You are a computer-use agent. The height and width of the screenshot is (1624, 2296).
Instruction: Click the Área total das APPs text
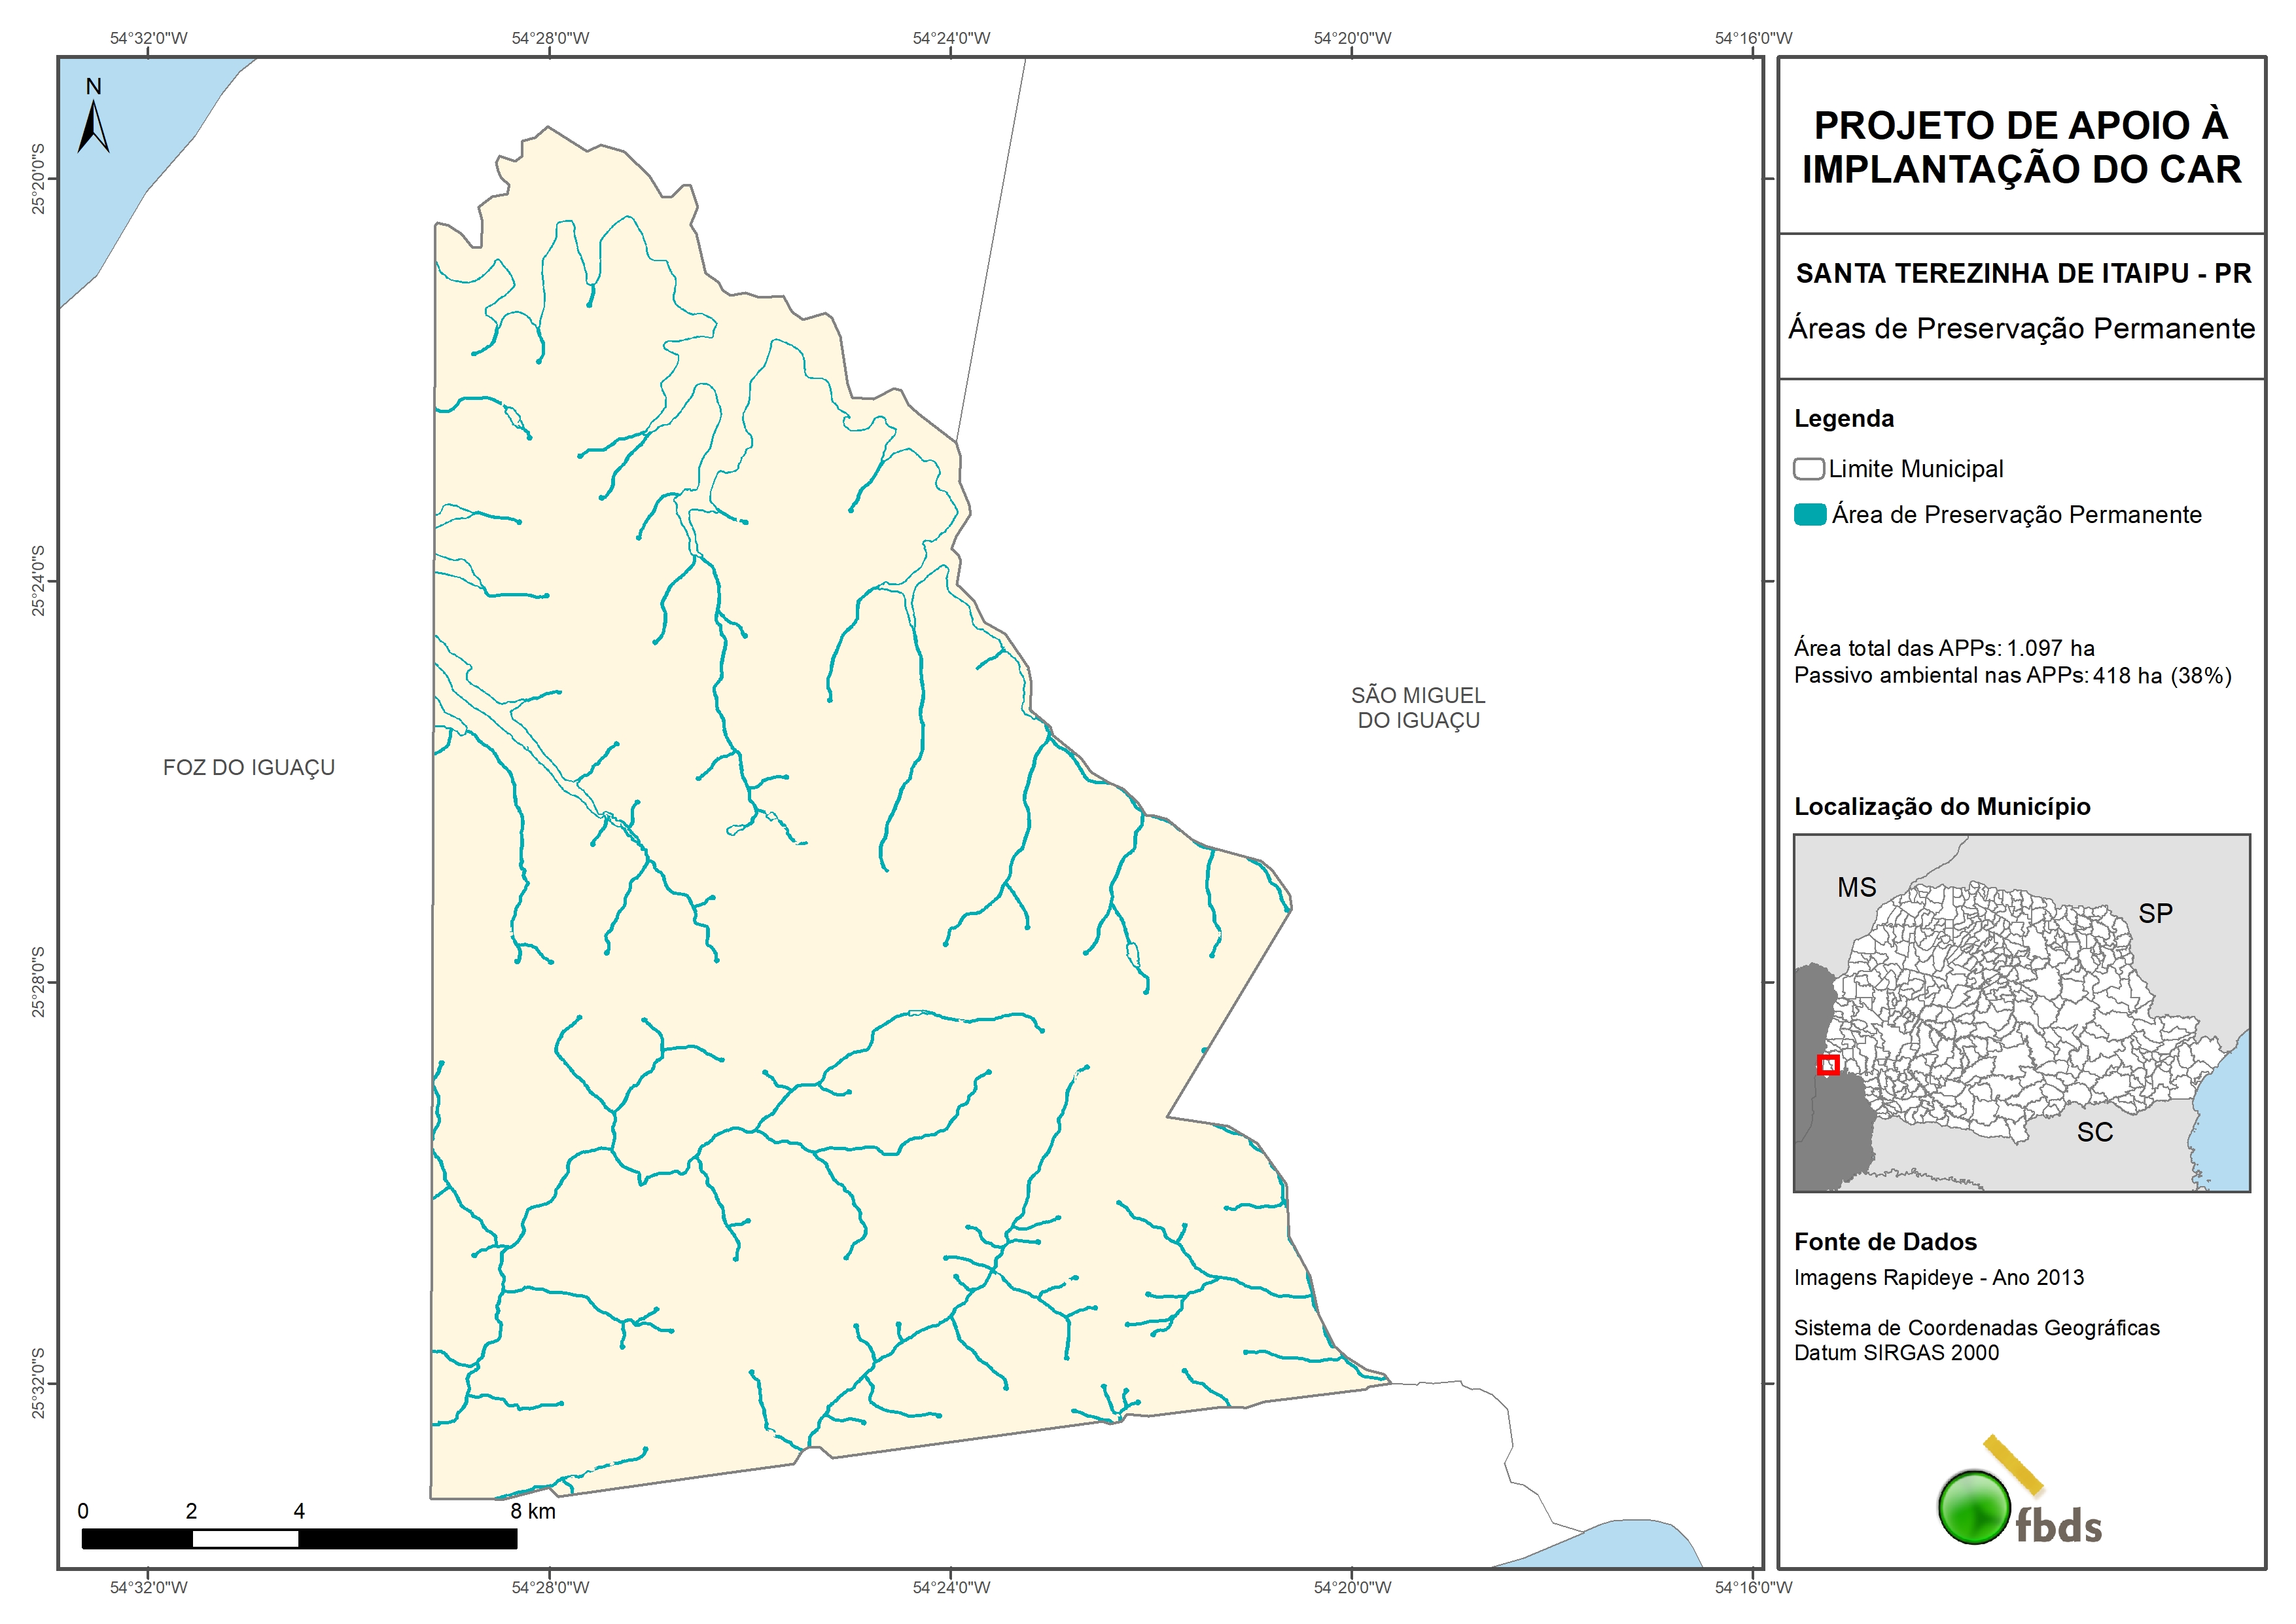pos(1943,647)
